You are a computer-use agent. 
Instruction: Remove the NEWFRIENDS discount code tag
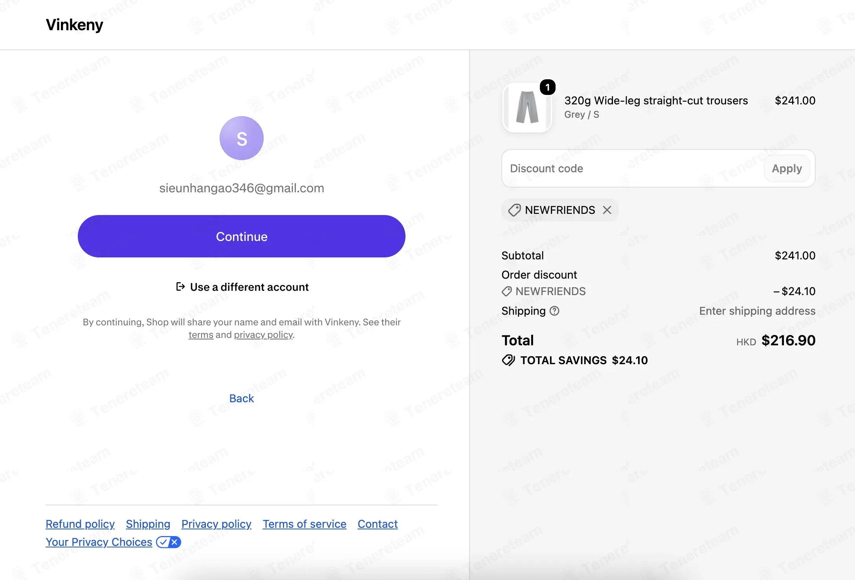pos(607,210)
